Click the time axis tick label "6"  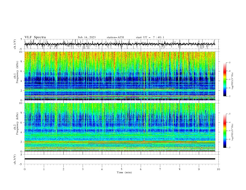(x=141, y=169)
